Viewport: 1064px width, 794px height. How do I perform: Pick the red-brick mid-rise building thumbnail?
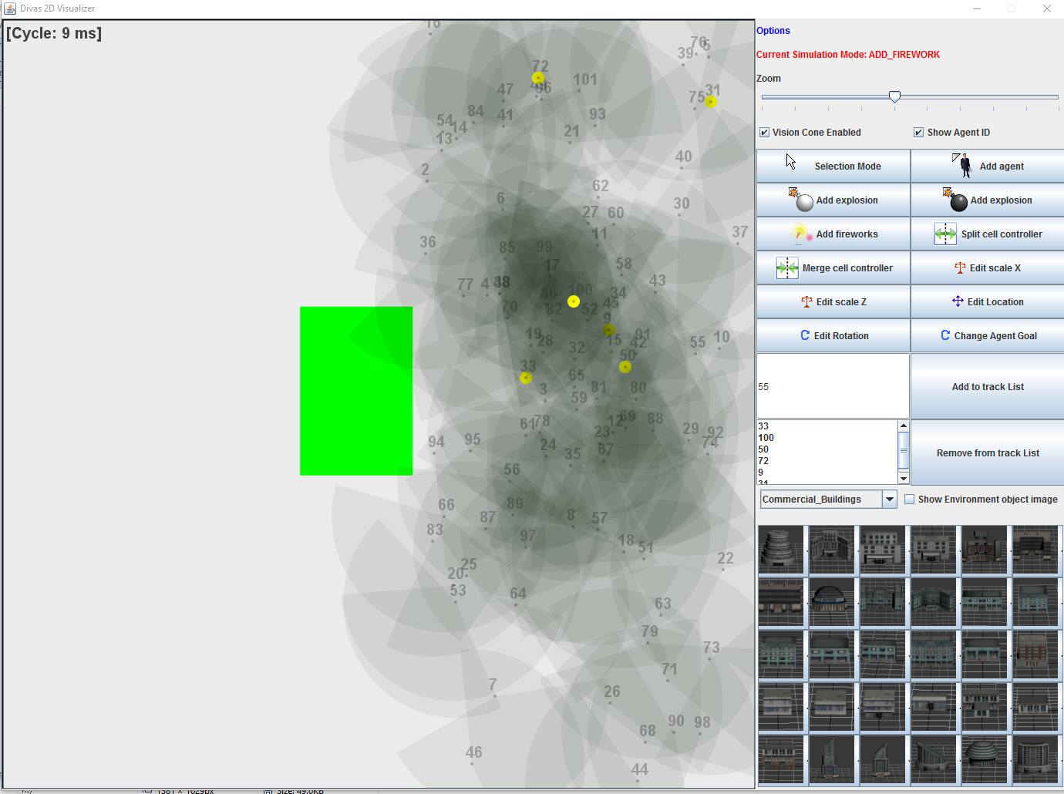(x=1035, y=654)
